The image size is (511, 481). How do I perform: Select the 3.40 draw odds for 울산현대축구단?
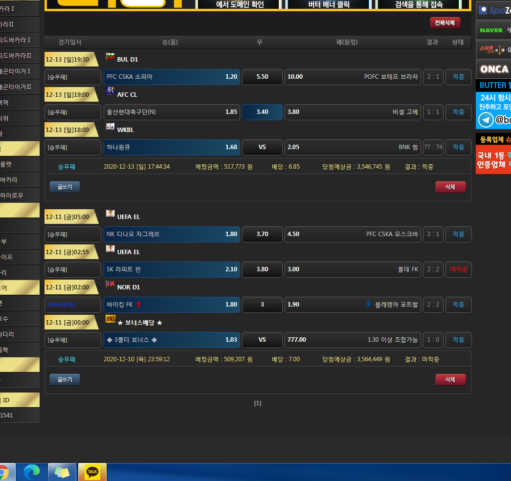(262, 112)
